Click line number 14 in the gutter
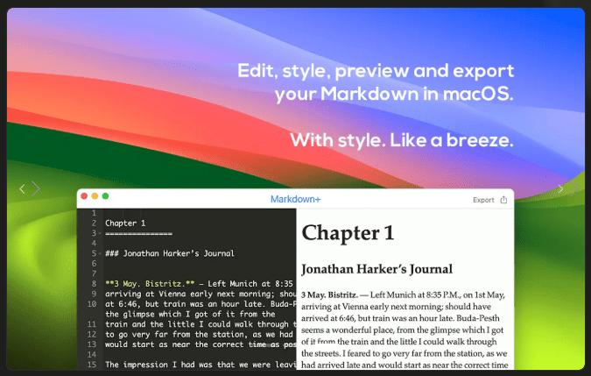 [x=92, y=354]
